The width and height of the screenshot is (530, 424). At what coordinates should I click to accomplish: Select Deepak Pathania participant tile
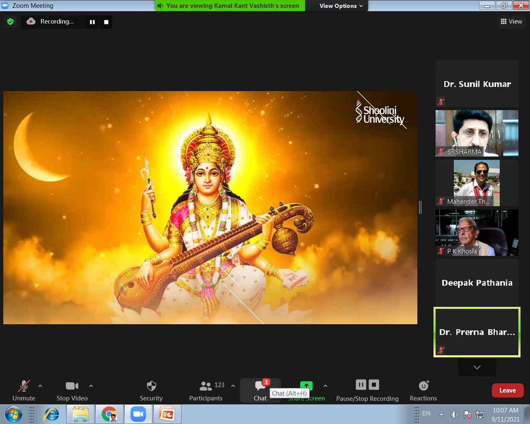click(477, 282)
